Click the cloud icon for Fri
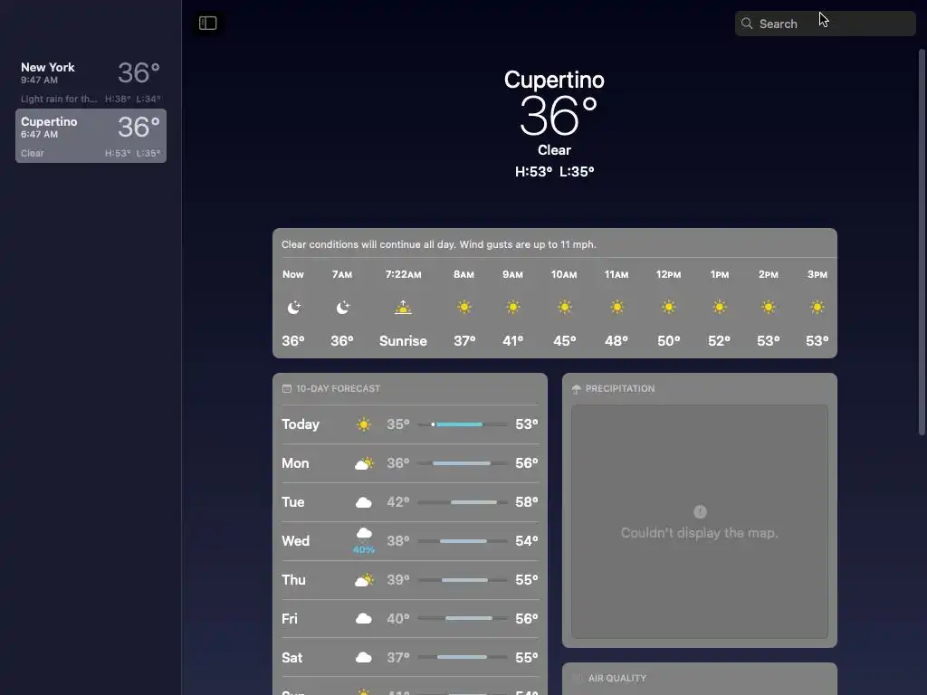 pos(364,619)
